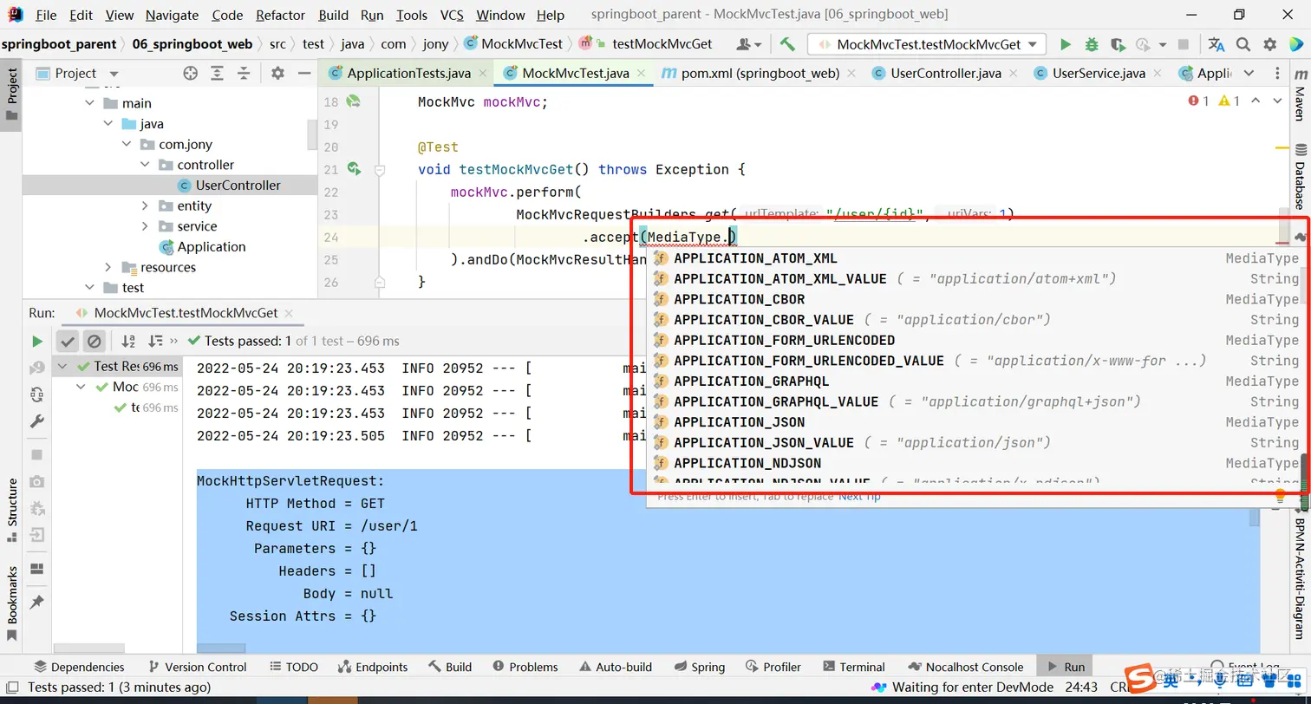Screen dimensions: 1311x704
Task: Open Search Everywhere magnifier icon
Action: click(x=1243, y=44)
